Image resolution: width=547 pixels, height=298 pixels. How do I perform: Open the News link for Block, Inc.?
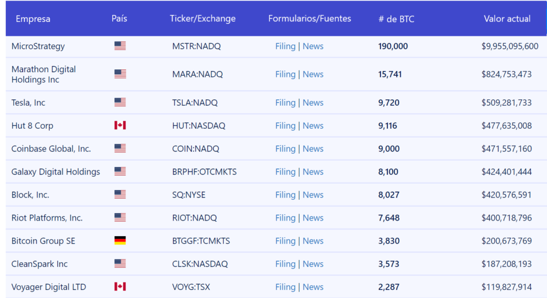click(x=313, y=195)
